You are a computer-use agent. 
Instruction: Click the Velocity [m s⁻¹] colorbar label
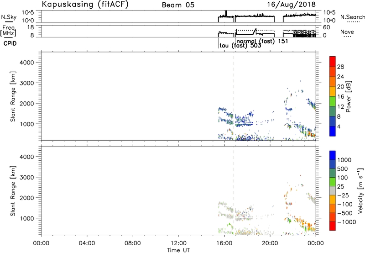click(x=360, y=190)
